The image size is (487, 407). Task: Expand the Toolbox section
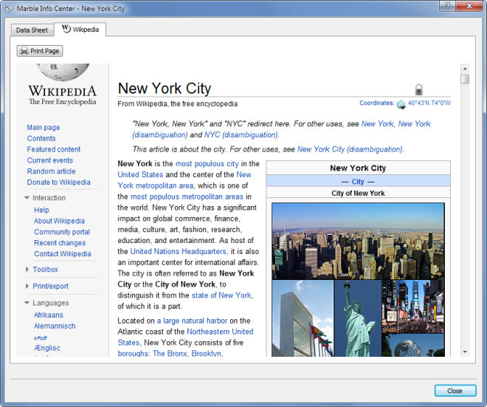click(27, 270)
